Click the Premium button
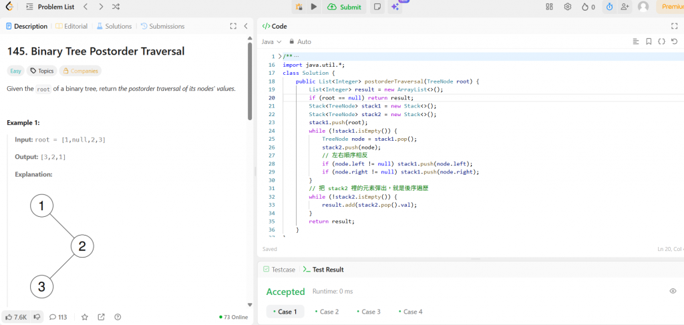 [x=671, y=7]
